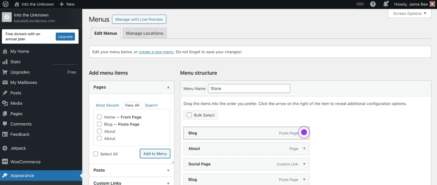The width and height of the screenshot is (437, 185).
Task: Select the top Blog menu item bar
Action: click(246, 133)
